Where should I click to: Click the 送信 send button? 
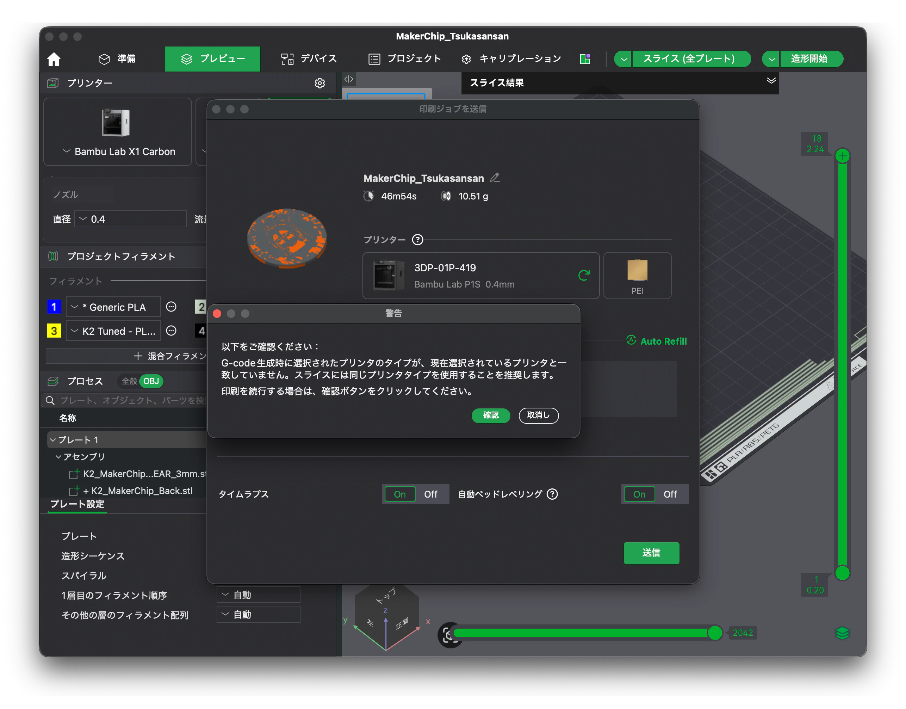(x=651, y=553)
